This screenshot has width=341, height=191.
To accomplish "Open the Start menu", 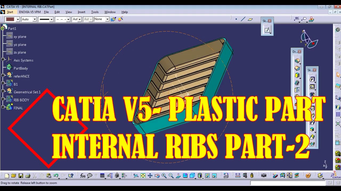I will [10, 12].
